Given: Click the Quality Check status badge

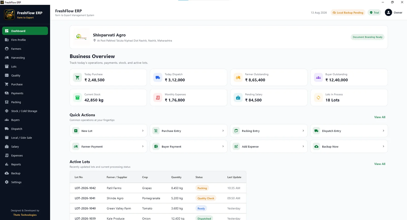Looking at the screenshot, I should [206, 198].
